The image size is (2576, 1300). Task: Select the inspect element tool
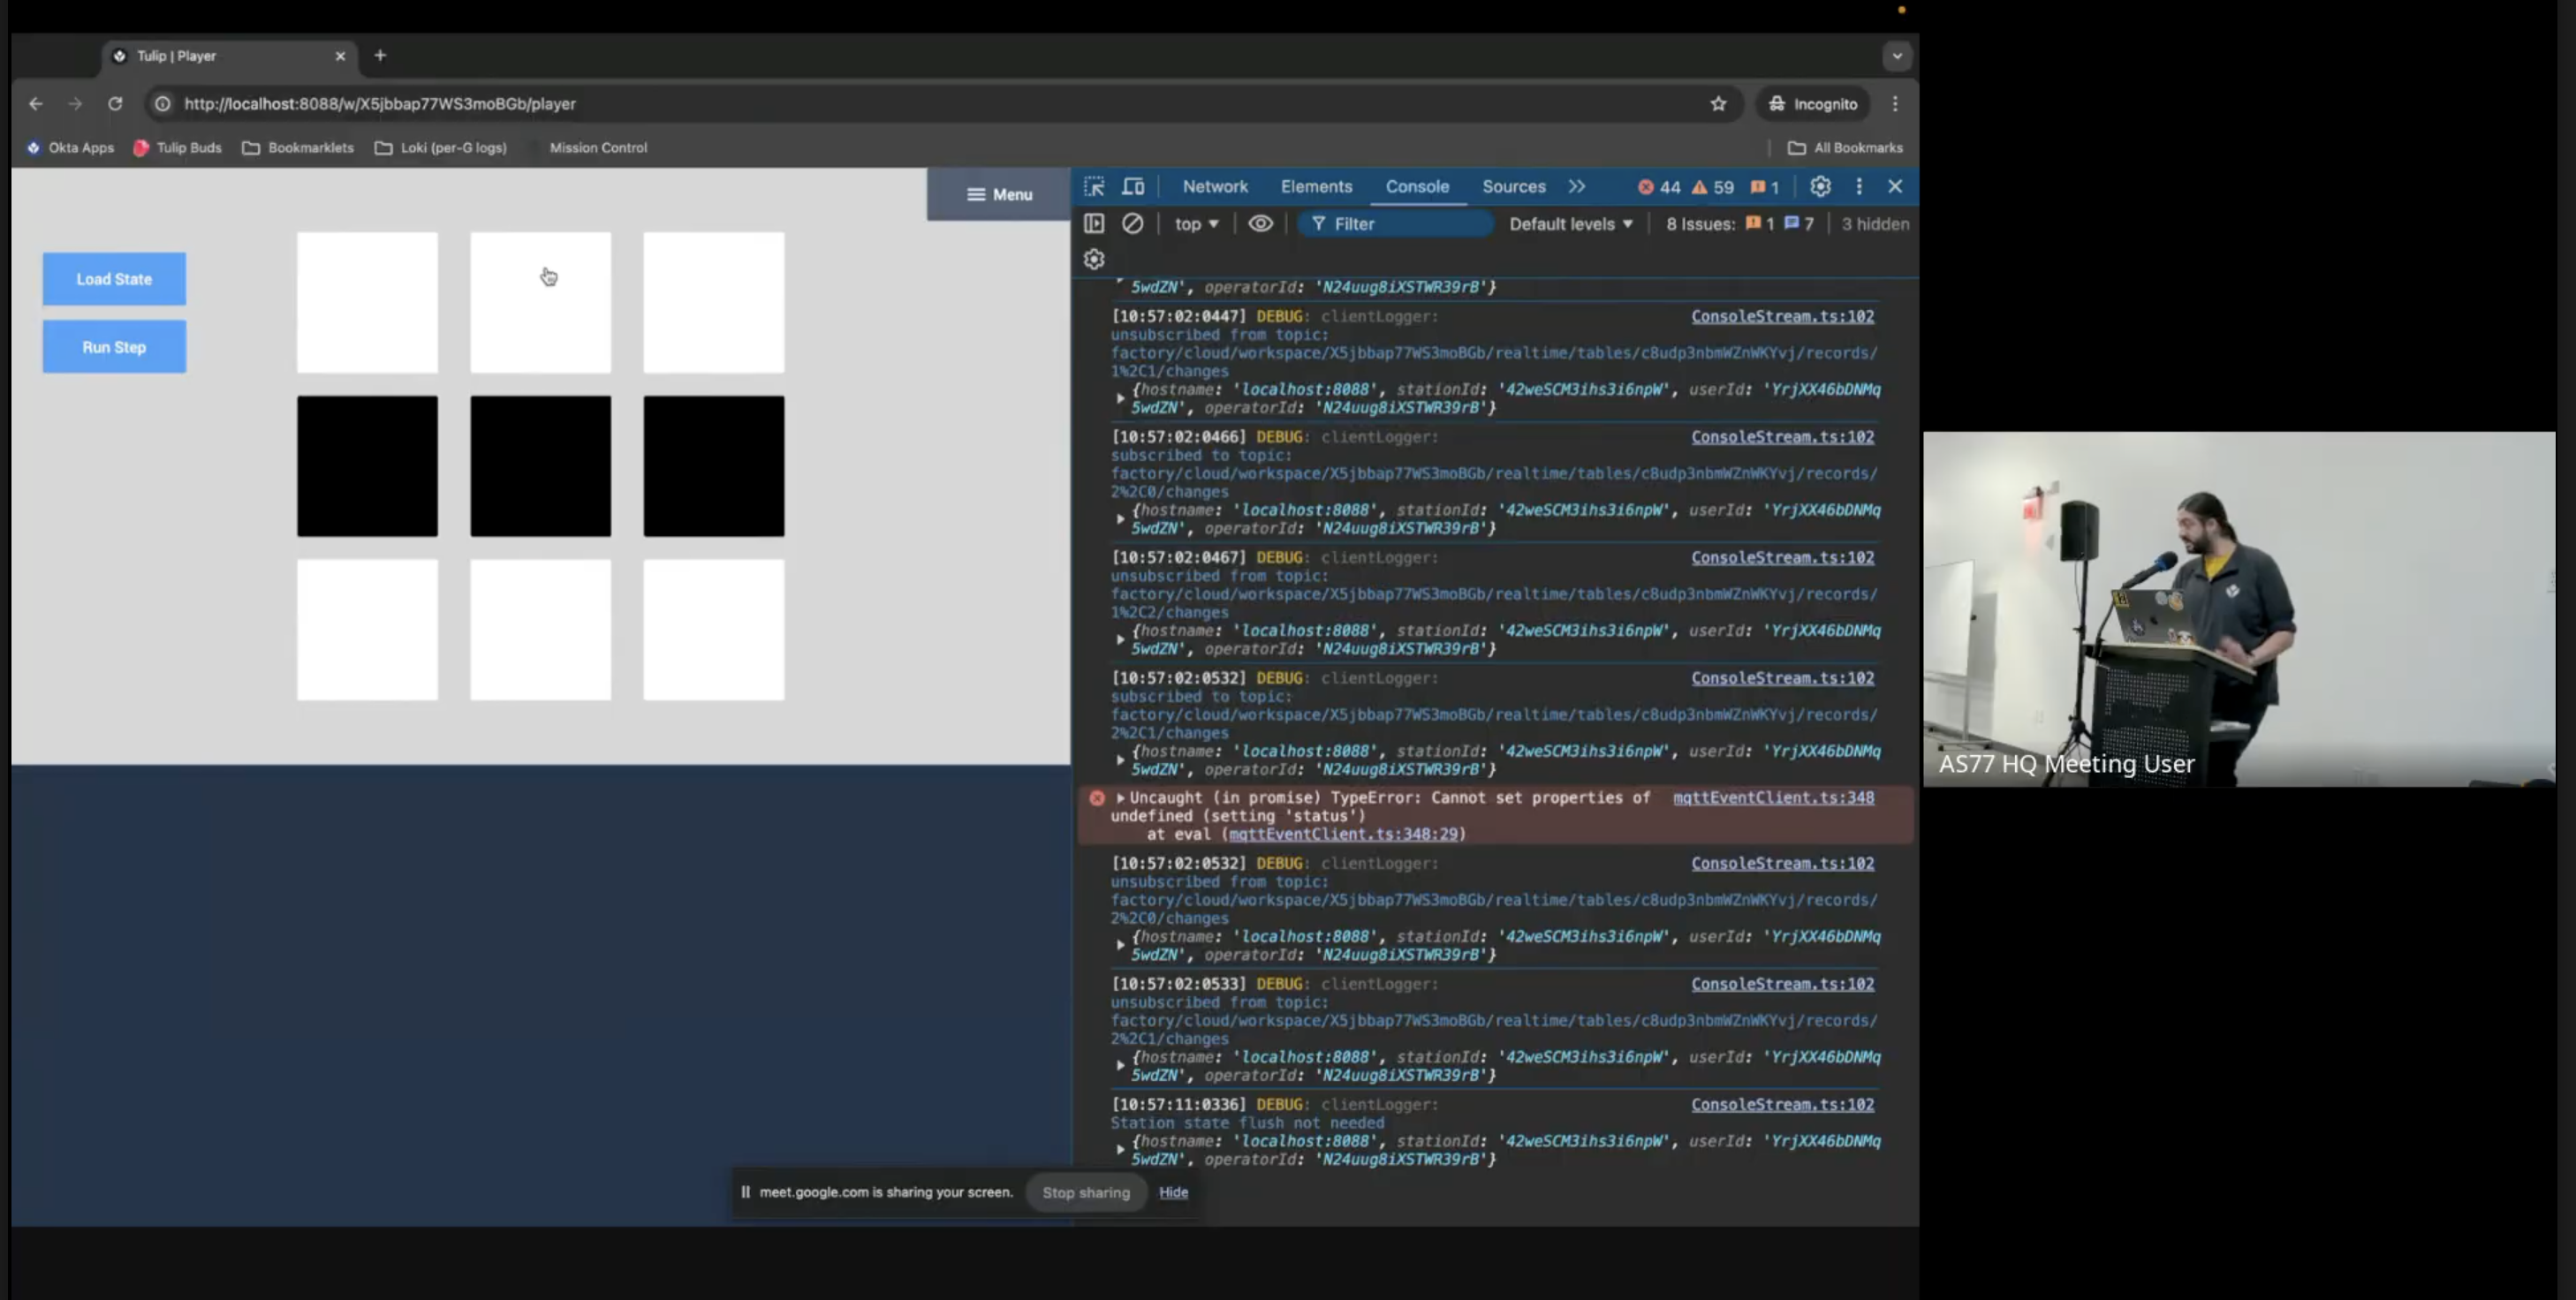pyautogui.click(x=1095, y=186)
